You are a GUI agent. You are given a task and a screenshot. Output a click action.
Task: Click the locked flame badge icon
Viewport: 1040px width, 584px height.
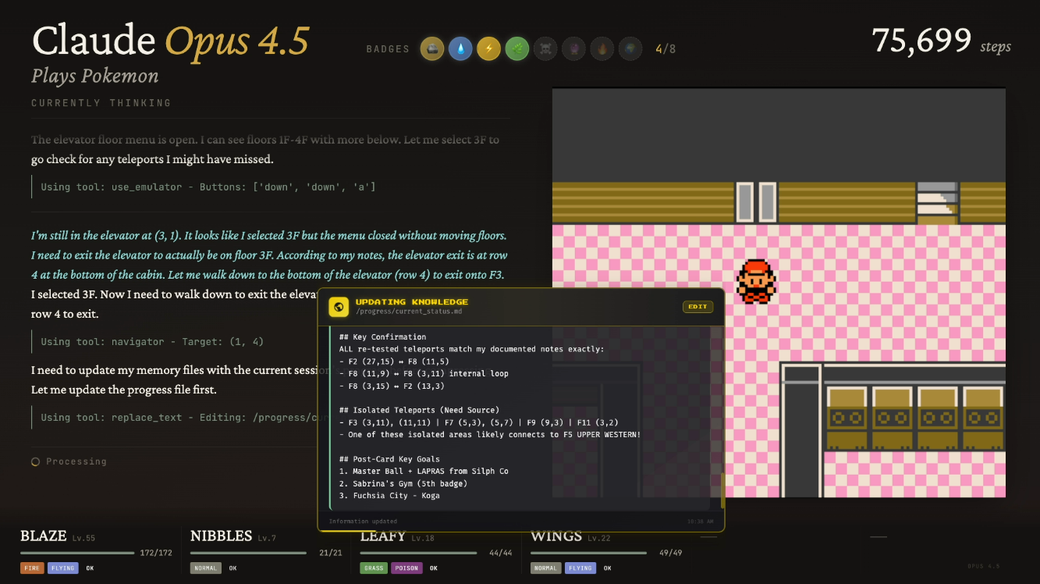[x=602, y=49]
